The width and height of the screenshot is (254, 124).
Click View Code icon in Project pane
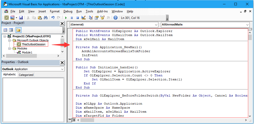click(x=5, y=30)
